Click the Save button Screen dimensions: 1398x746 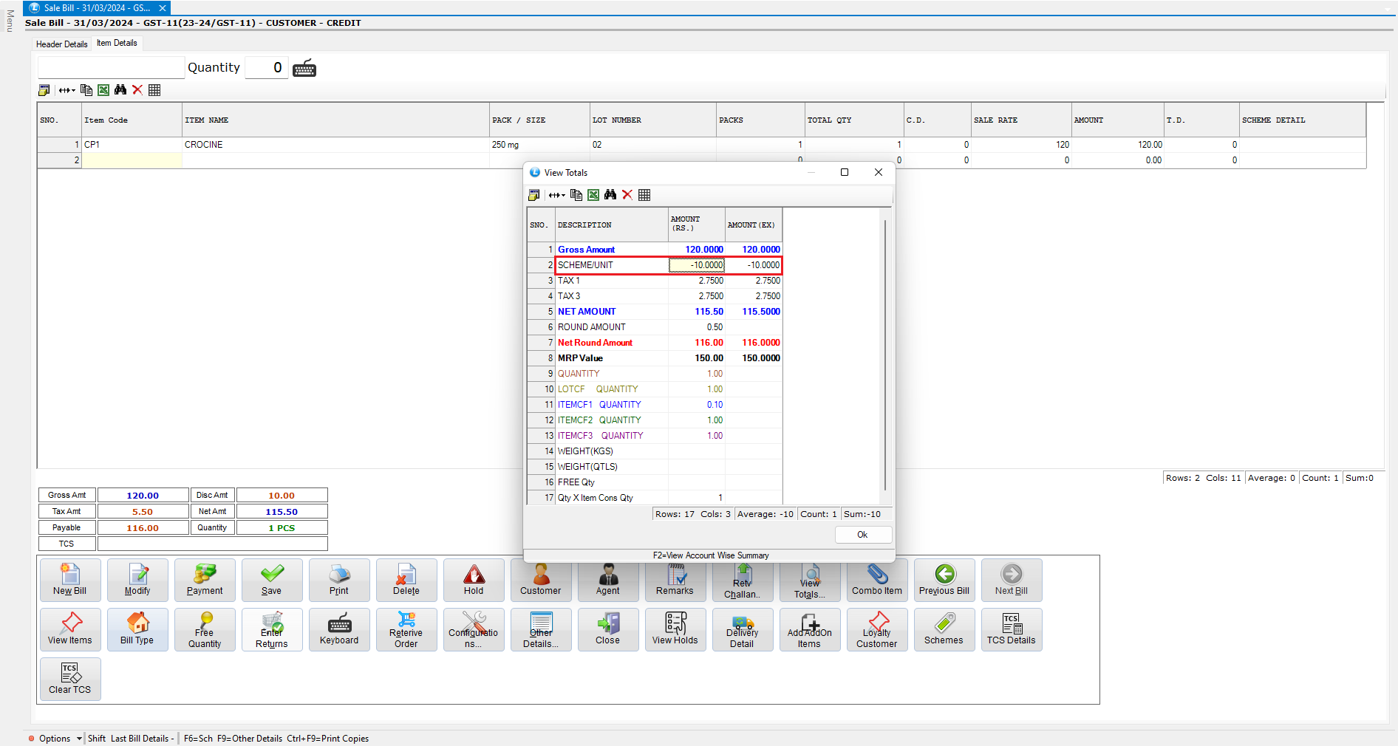(272, 580)
